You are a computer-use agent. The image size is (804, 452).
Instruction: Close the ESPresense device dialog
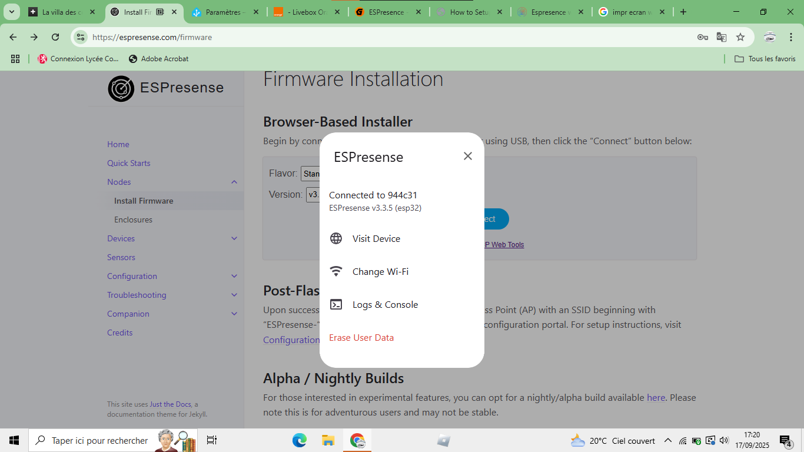point(468,156)
